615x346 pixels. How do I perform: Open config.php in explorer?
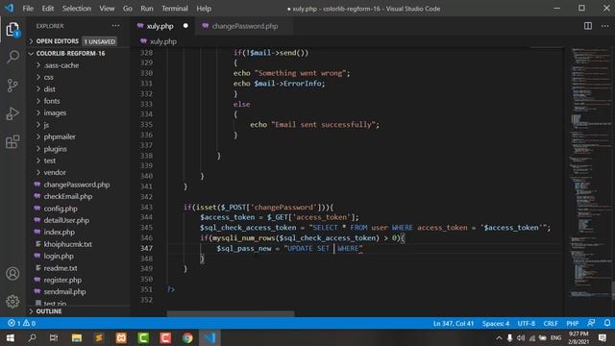(x=61, y=209)
